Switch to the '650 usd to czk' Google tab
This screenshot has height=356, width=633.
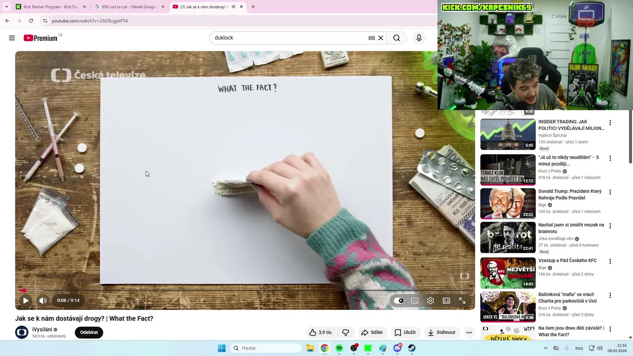129,7
